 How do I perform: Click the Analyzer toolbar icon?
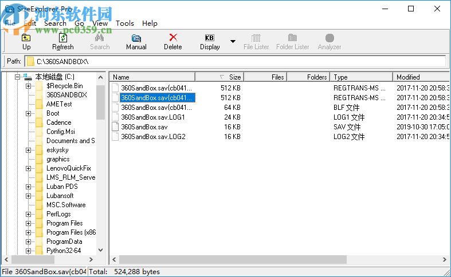(x=330, y=38)
